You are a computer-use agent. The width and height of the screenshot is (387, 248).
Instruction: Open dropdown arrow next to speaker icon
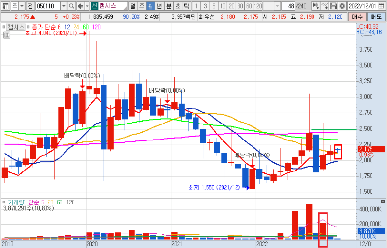(x=87, y=6)
